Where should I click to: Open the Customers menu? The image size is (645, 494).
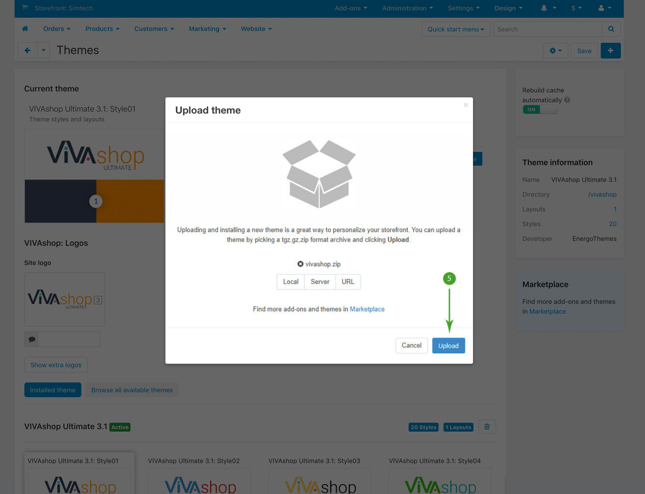pyautogui.click(x=154, y=29)
